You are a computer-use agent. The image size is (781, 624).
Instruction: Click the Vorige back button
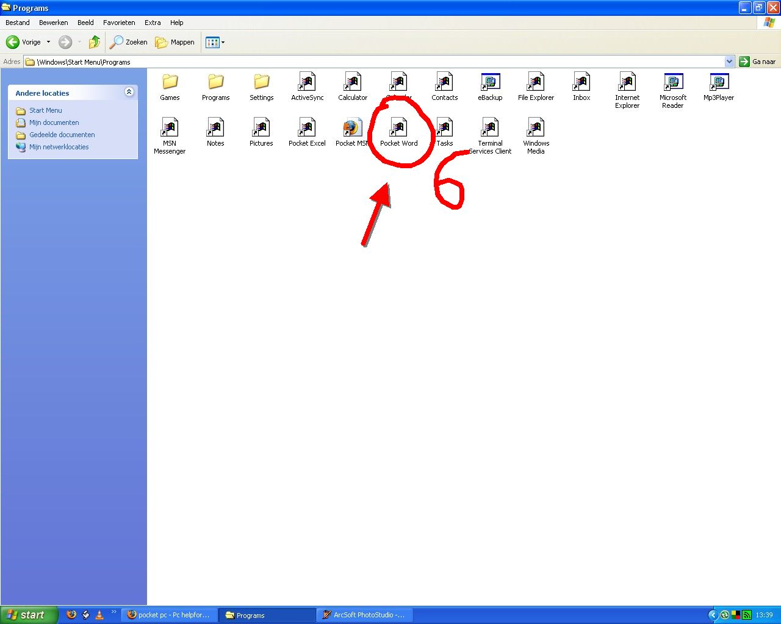click(23, 42)
